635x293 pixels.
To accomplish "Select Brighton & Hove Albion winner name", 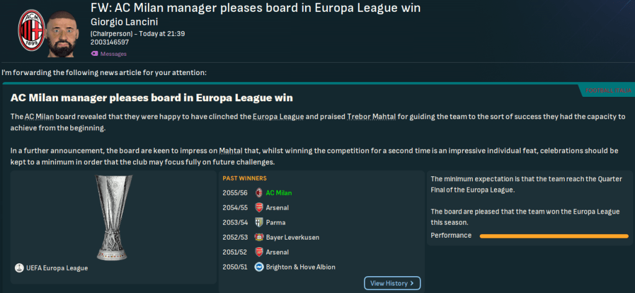I will 300,268.
